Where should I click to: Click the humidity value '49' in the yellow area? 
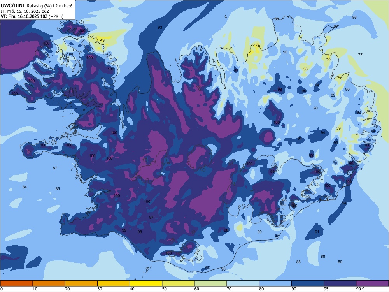[x=102, y=40]
